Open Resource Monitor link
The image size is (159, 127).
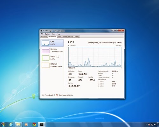tap(64, 95)
